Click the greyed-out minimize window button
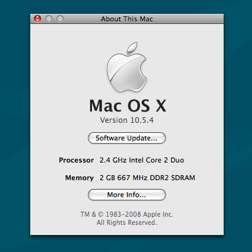Image resolution: width=252 pixels, height=252 pixels. coord(49,19)
